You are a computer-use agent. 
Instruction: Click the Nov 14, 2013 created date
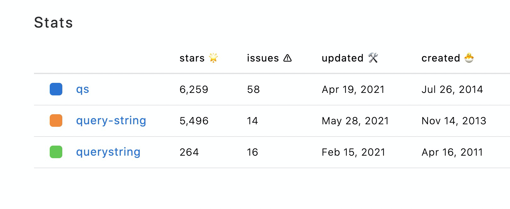[x=454, y=121]
